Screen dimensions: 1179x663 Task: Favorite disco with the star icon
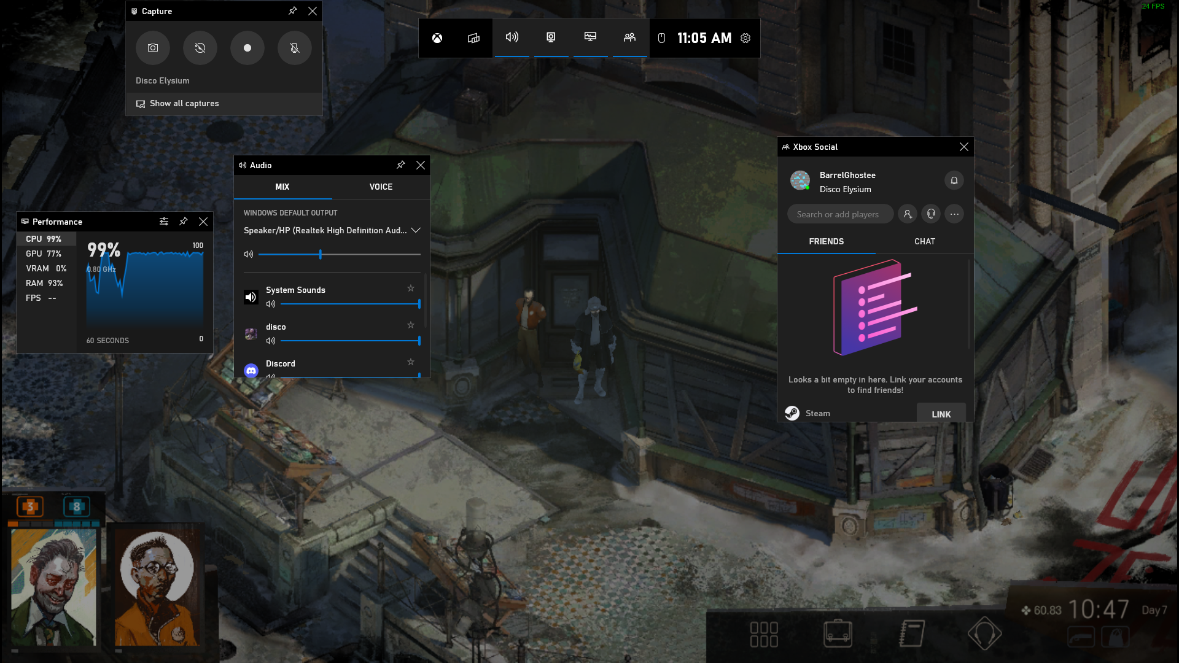(411, 325)
